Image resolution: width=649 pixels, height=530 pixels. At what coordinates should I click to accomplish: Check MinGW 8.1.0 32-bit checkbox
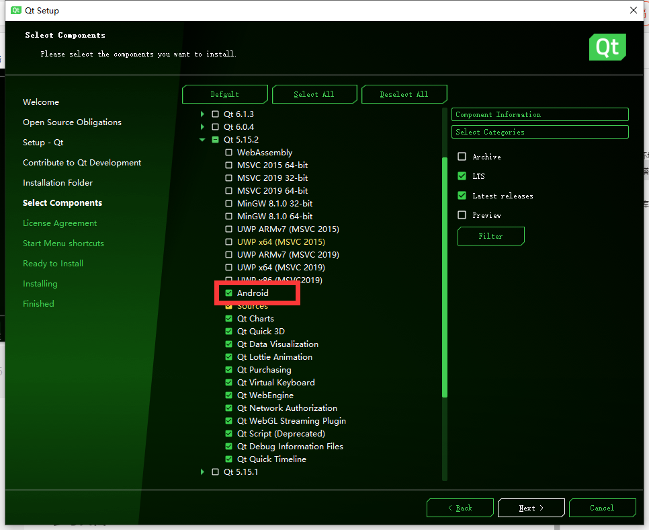[228, 204]
